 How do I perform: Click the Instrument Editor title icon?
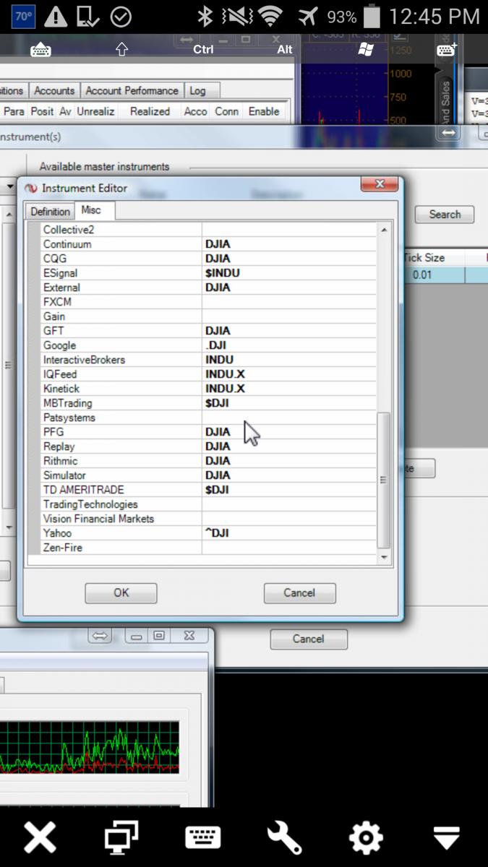[x=30, y=188]
